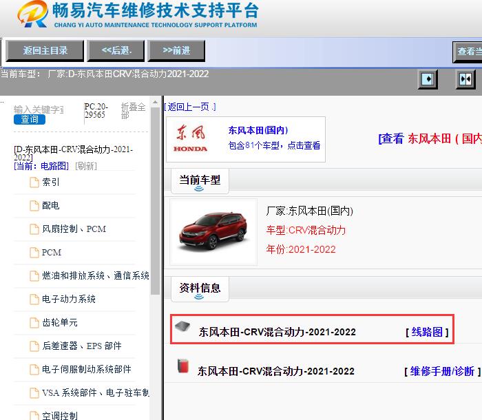
Task: Click 东风本田-CRV混合动力-2021-2022 text in 线路图 row
Action: (x=277, y=332)
